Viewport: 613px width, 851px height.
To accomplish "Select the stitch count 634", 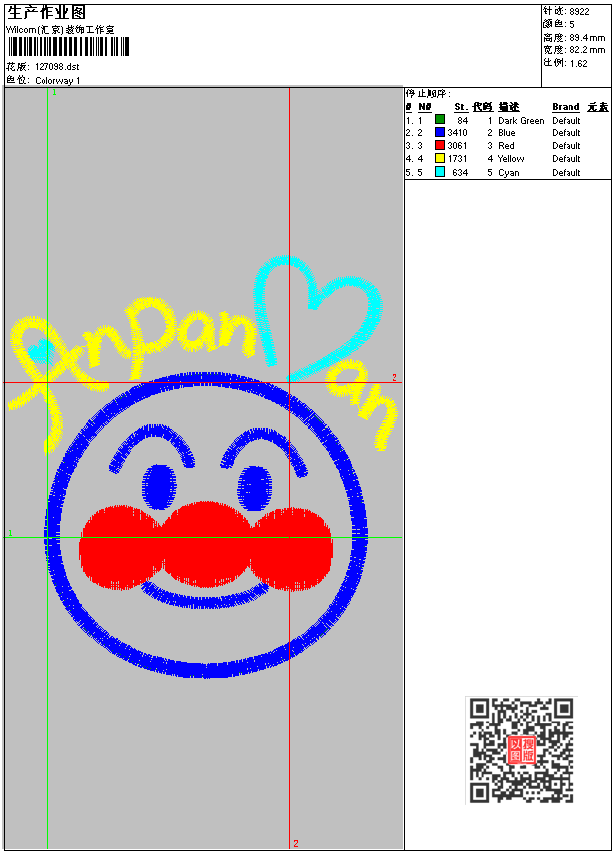I will click(460, 173).
